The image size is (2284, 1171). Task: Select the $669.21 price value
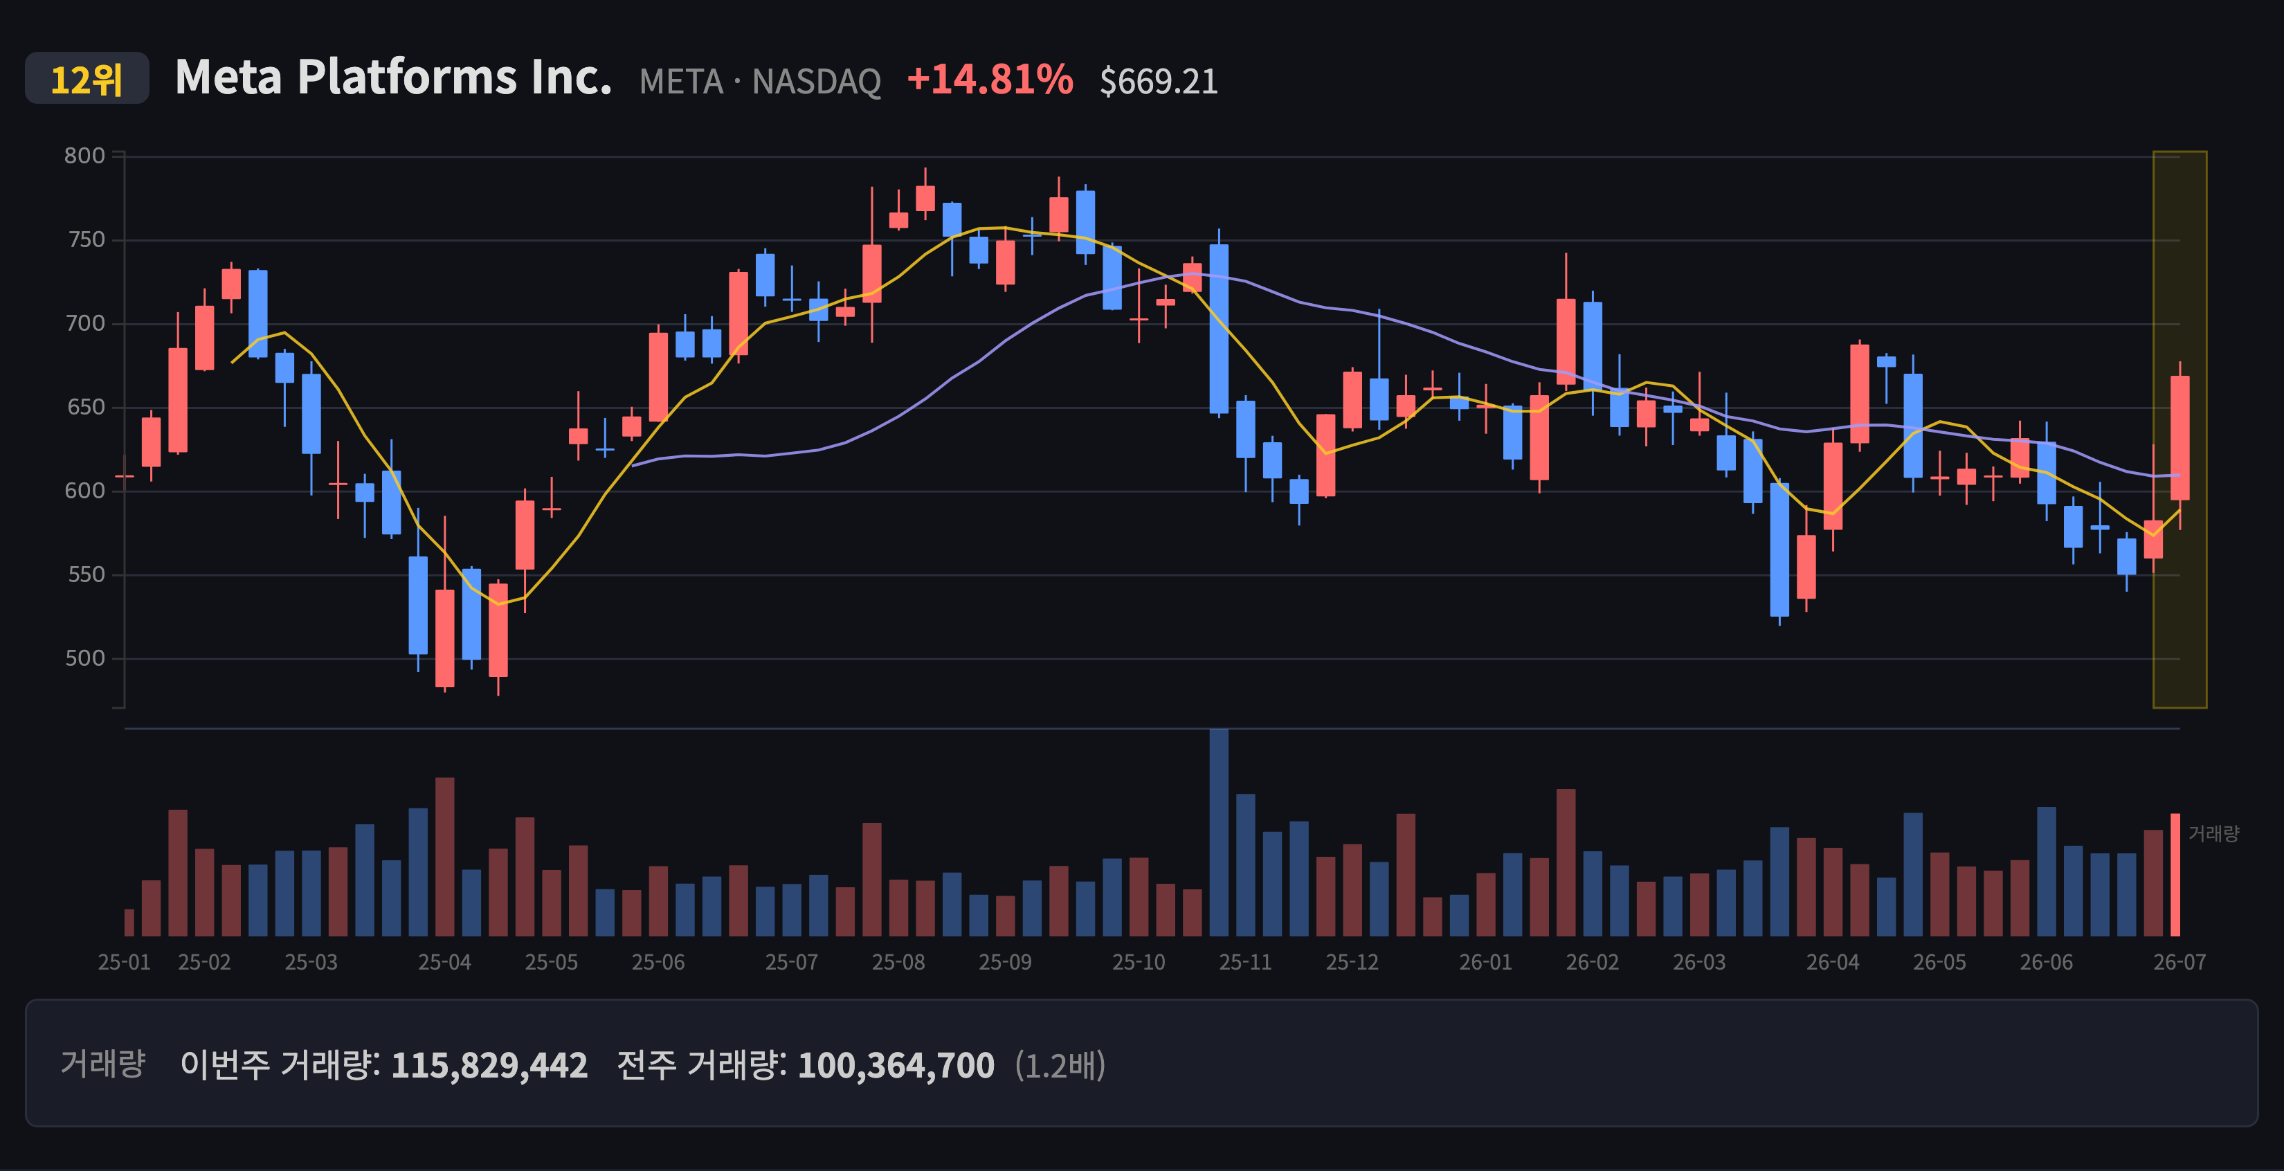(1158, 82)
